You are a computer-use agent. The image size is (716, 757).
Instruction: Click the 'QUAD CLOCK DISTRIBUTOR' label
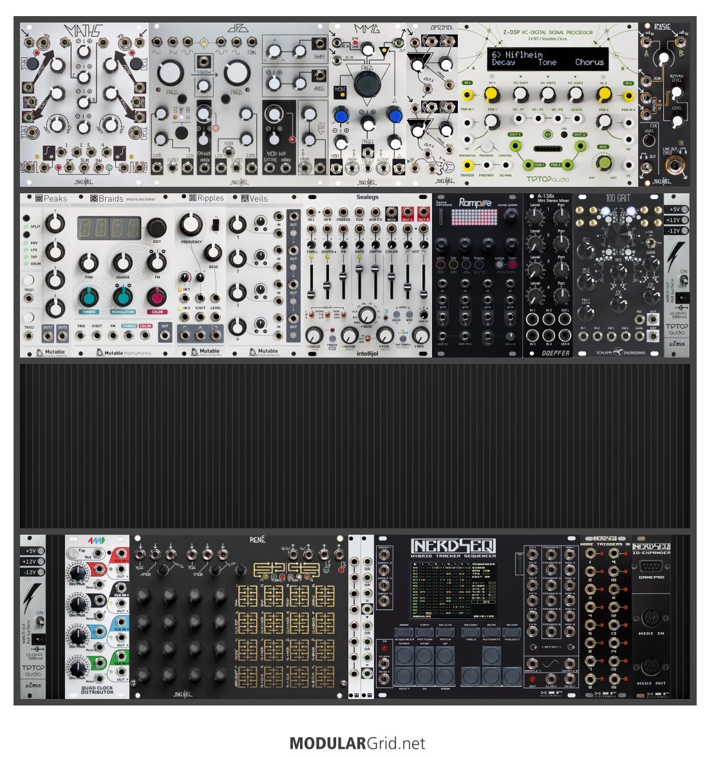[97, 690]
